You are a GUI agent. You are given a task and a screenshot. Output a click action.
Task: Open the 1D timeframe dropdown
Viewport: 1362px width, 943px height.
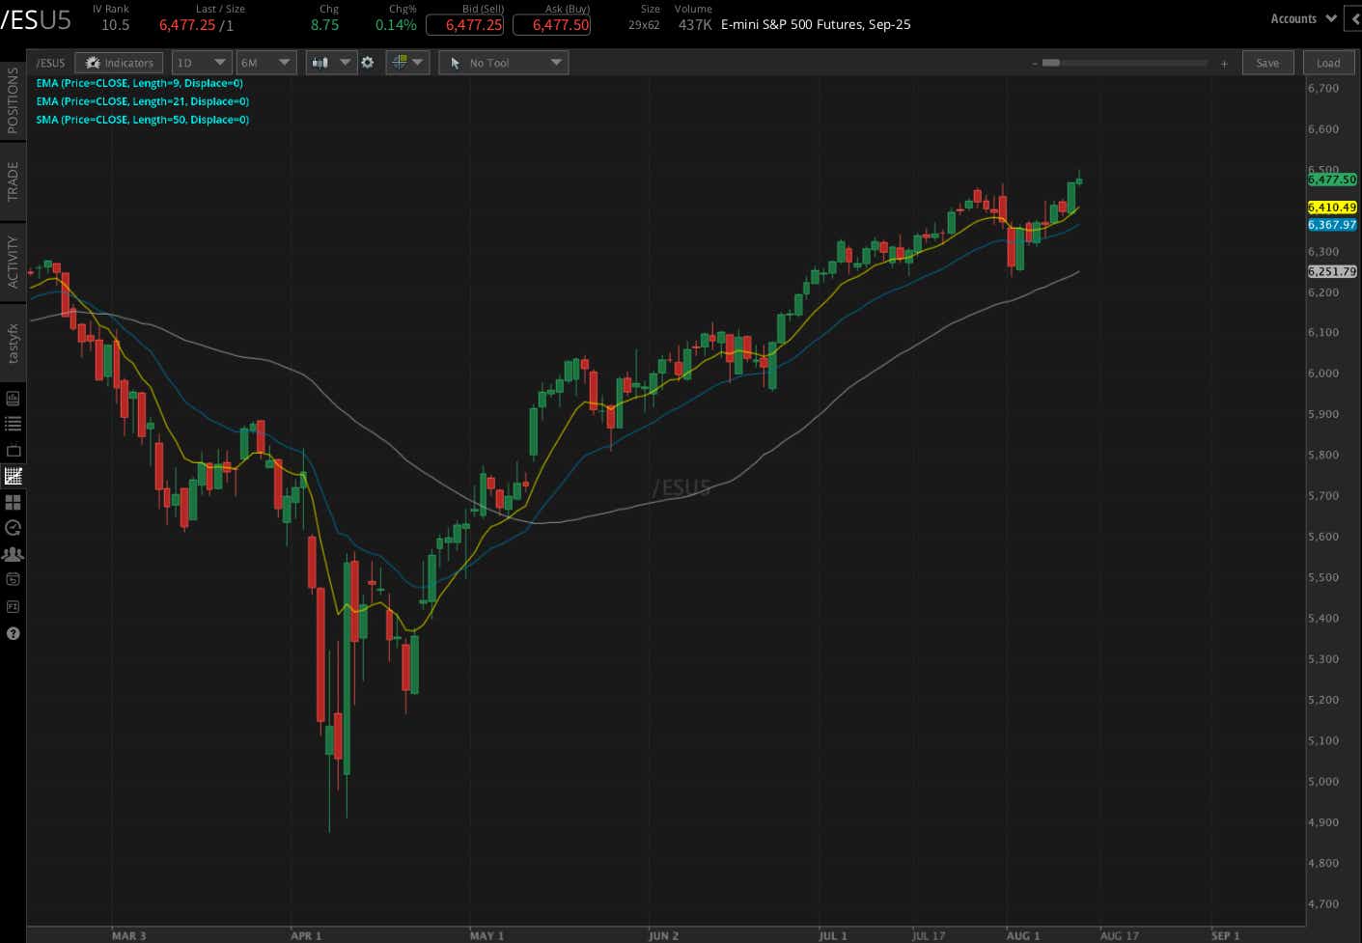tap(201, 62)
